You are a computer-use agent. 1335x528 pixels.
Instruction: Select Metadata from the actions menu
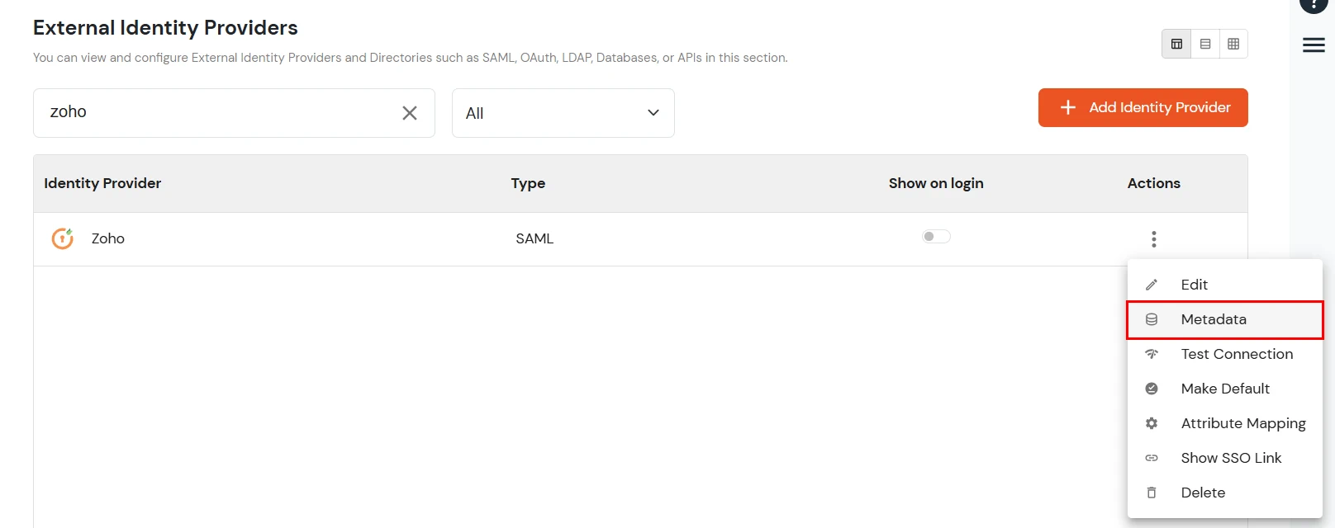point(1224,319)
